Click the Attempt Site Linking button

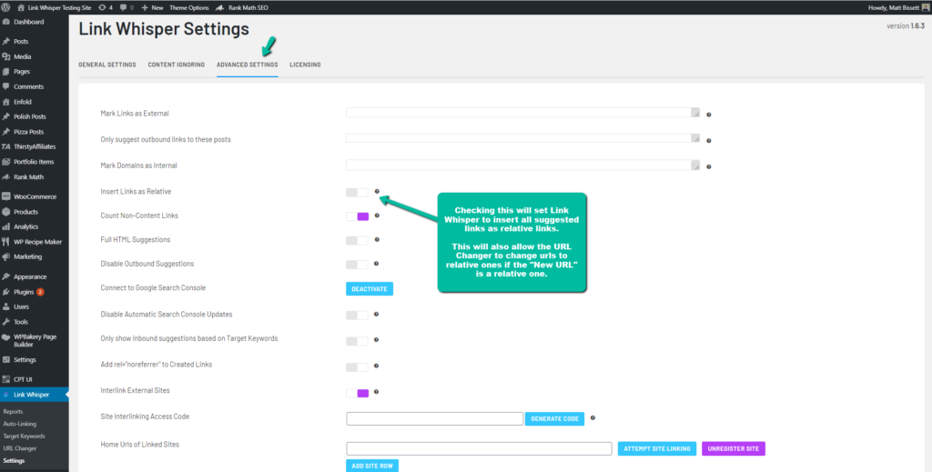click(657, 448)
